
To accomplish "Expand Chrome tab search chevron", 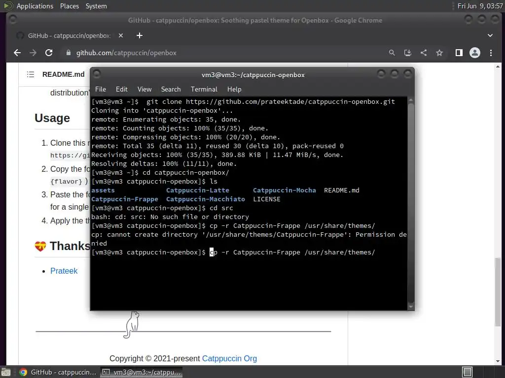I will (490, 35).
